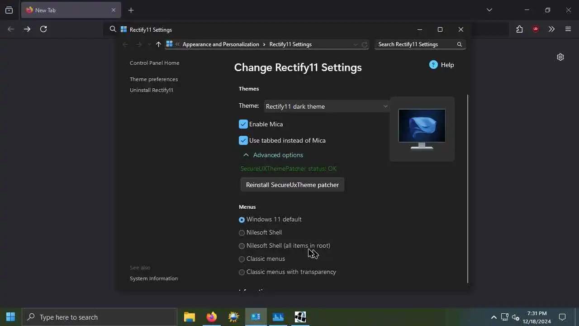Select Classic menus with transparency
Viewport: 579px width, 326px height.
[x=242, y=272]
